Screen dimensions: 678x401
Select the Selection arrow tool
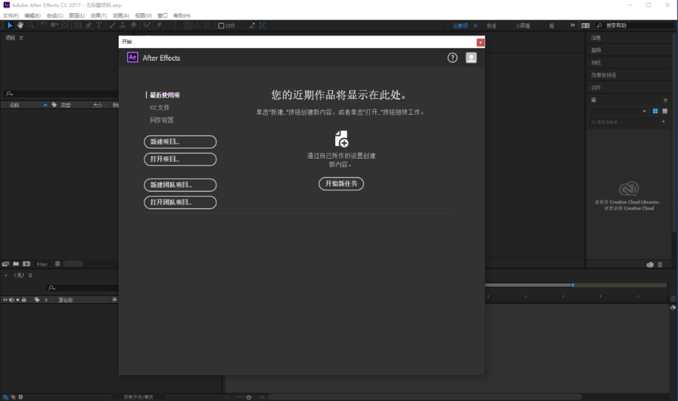pos(10,26)
